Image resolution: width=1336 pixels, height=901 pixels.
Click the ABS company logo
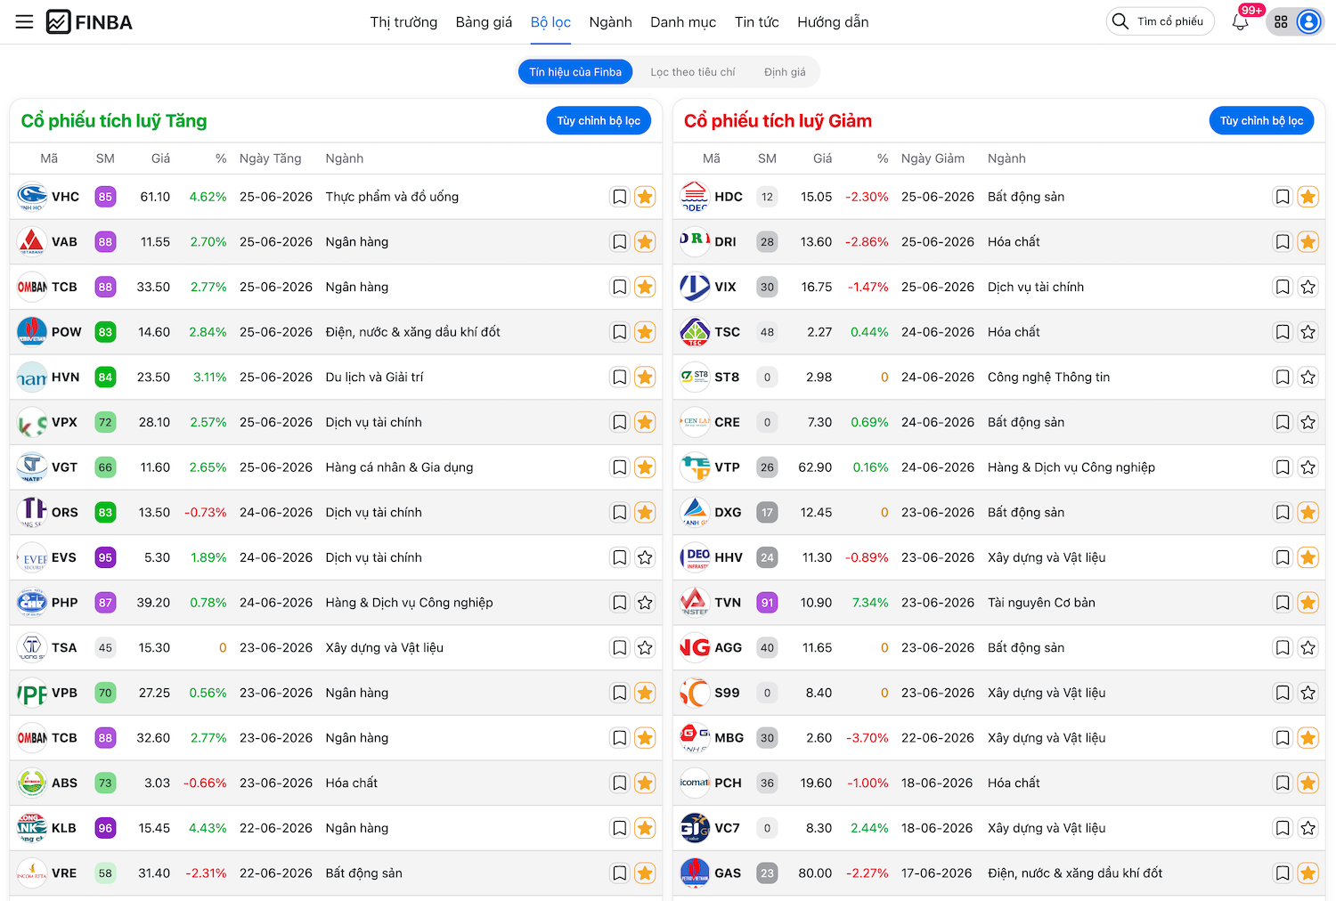(x=32, y=783)
